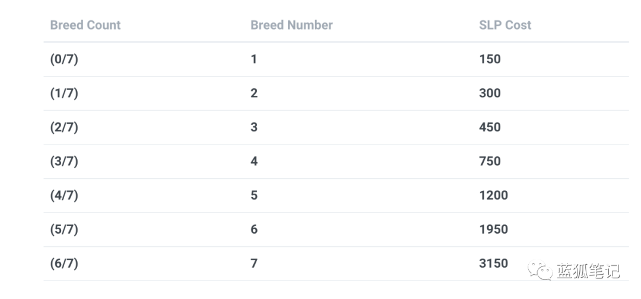Click the SLP cost value 1950

coord(493,230)
